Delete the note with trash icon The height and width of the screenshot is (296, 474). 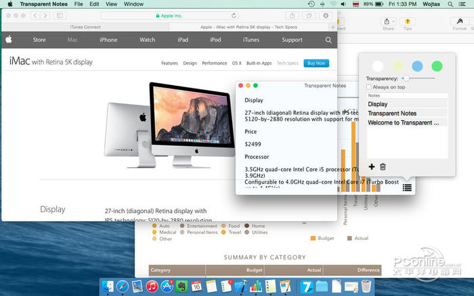[x=383, y=166]
